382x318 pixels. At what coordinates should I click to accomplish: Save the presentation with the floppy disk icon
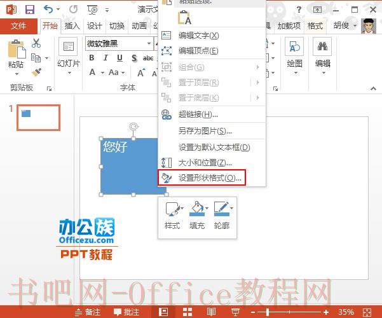coord(30,10)
